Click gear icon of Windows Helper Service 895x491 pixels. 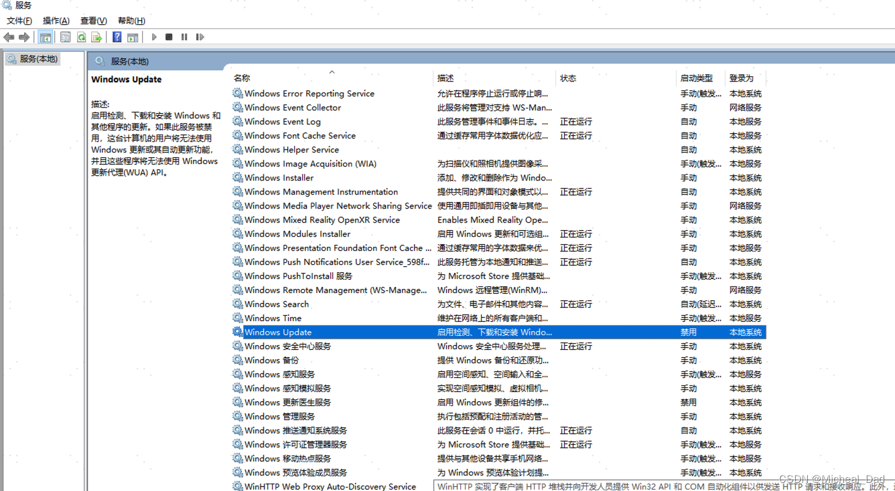coord(238,150)
